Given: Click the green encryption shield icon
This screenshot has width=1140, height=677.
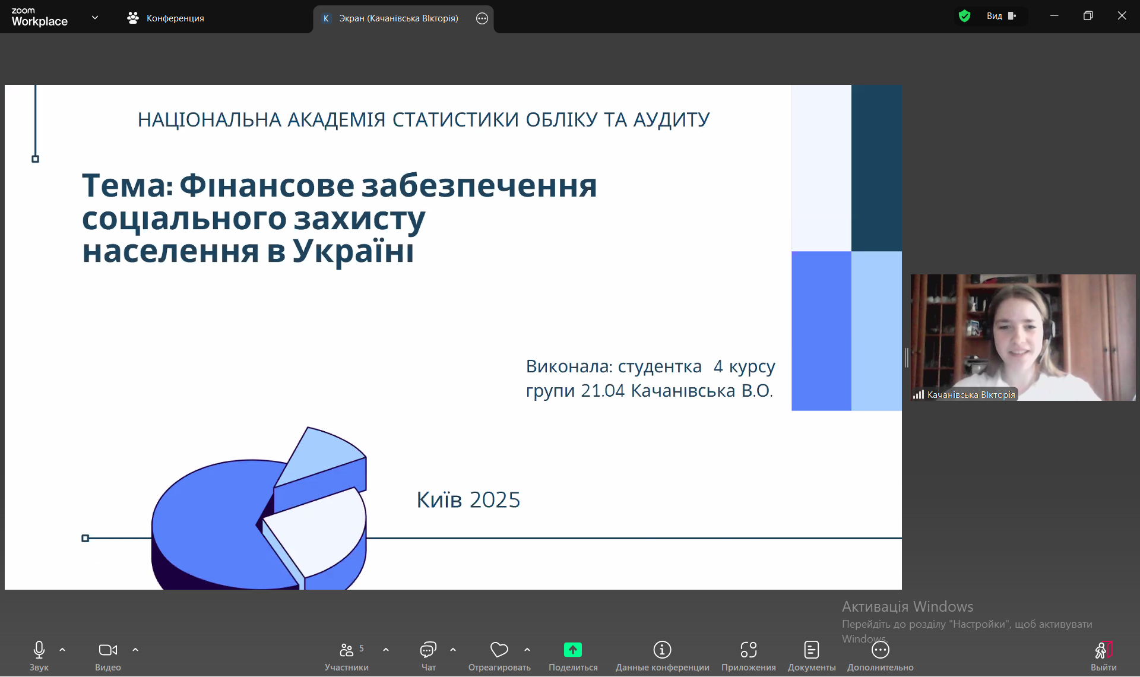Looking at the screenshot, I should coord(964,16).
